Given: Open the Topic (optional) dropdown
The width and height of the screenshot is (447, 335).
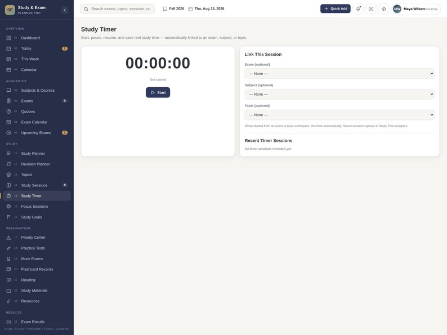Looking at the screenshot, I should [x=339, y=115].
